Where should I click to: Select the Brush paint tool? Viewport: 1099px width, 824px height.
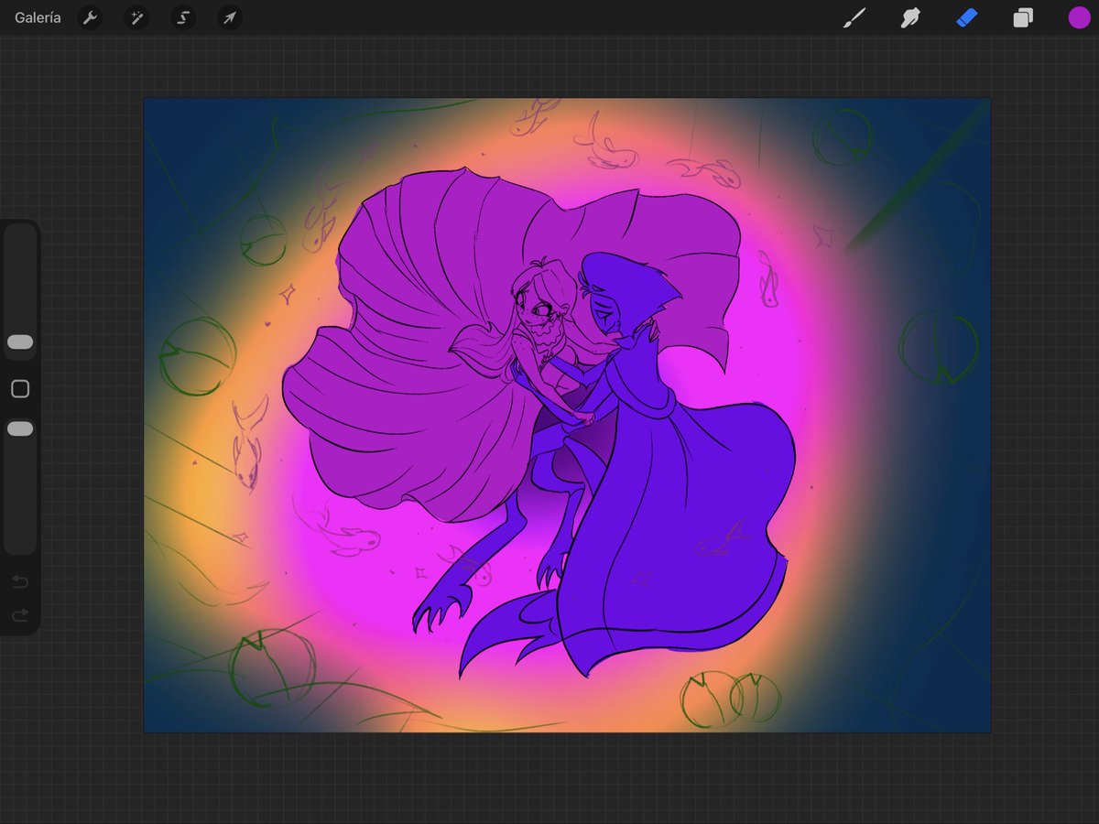[854, 17]
